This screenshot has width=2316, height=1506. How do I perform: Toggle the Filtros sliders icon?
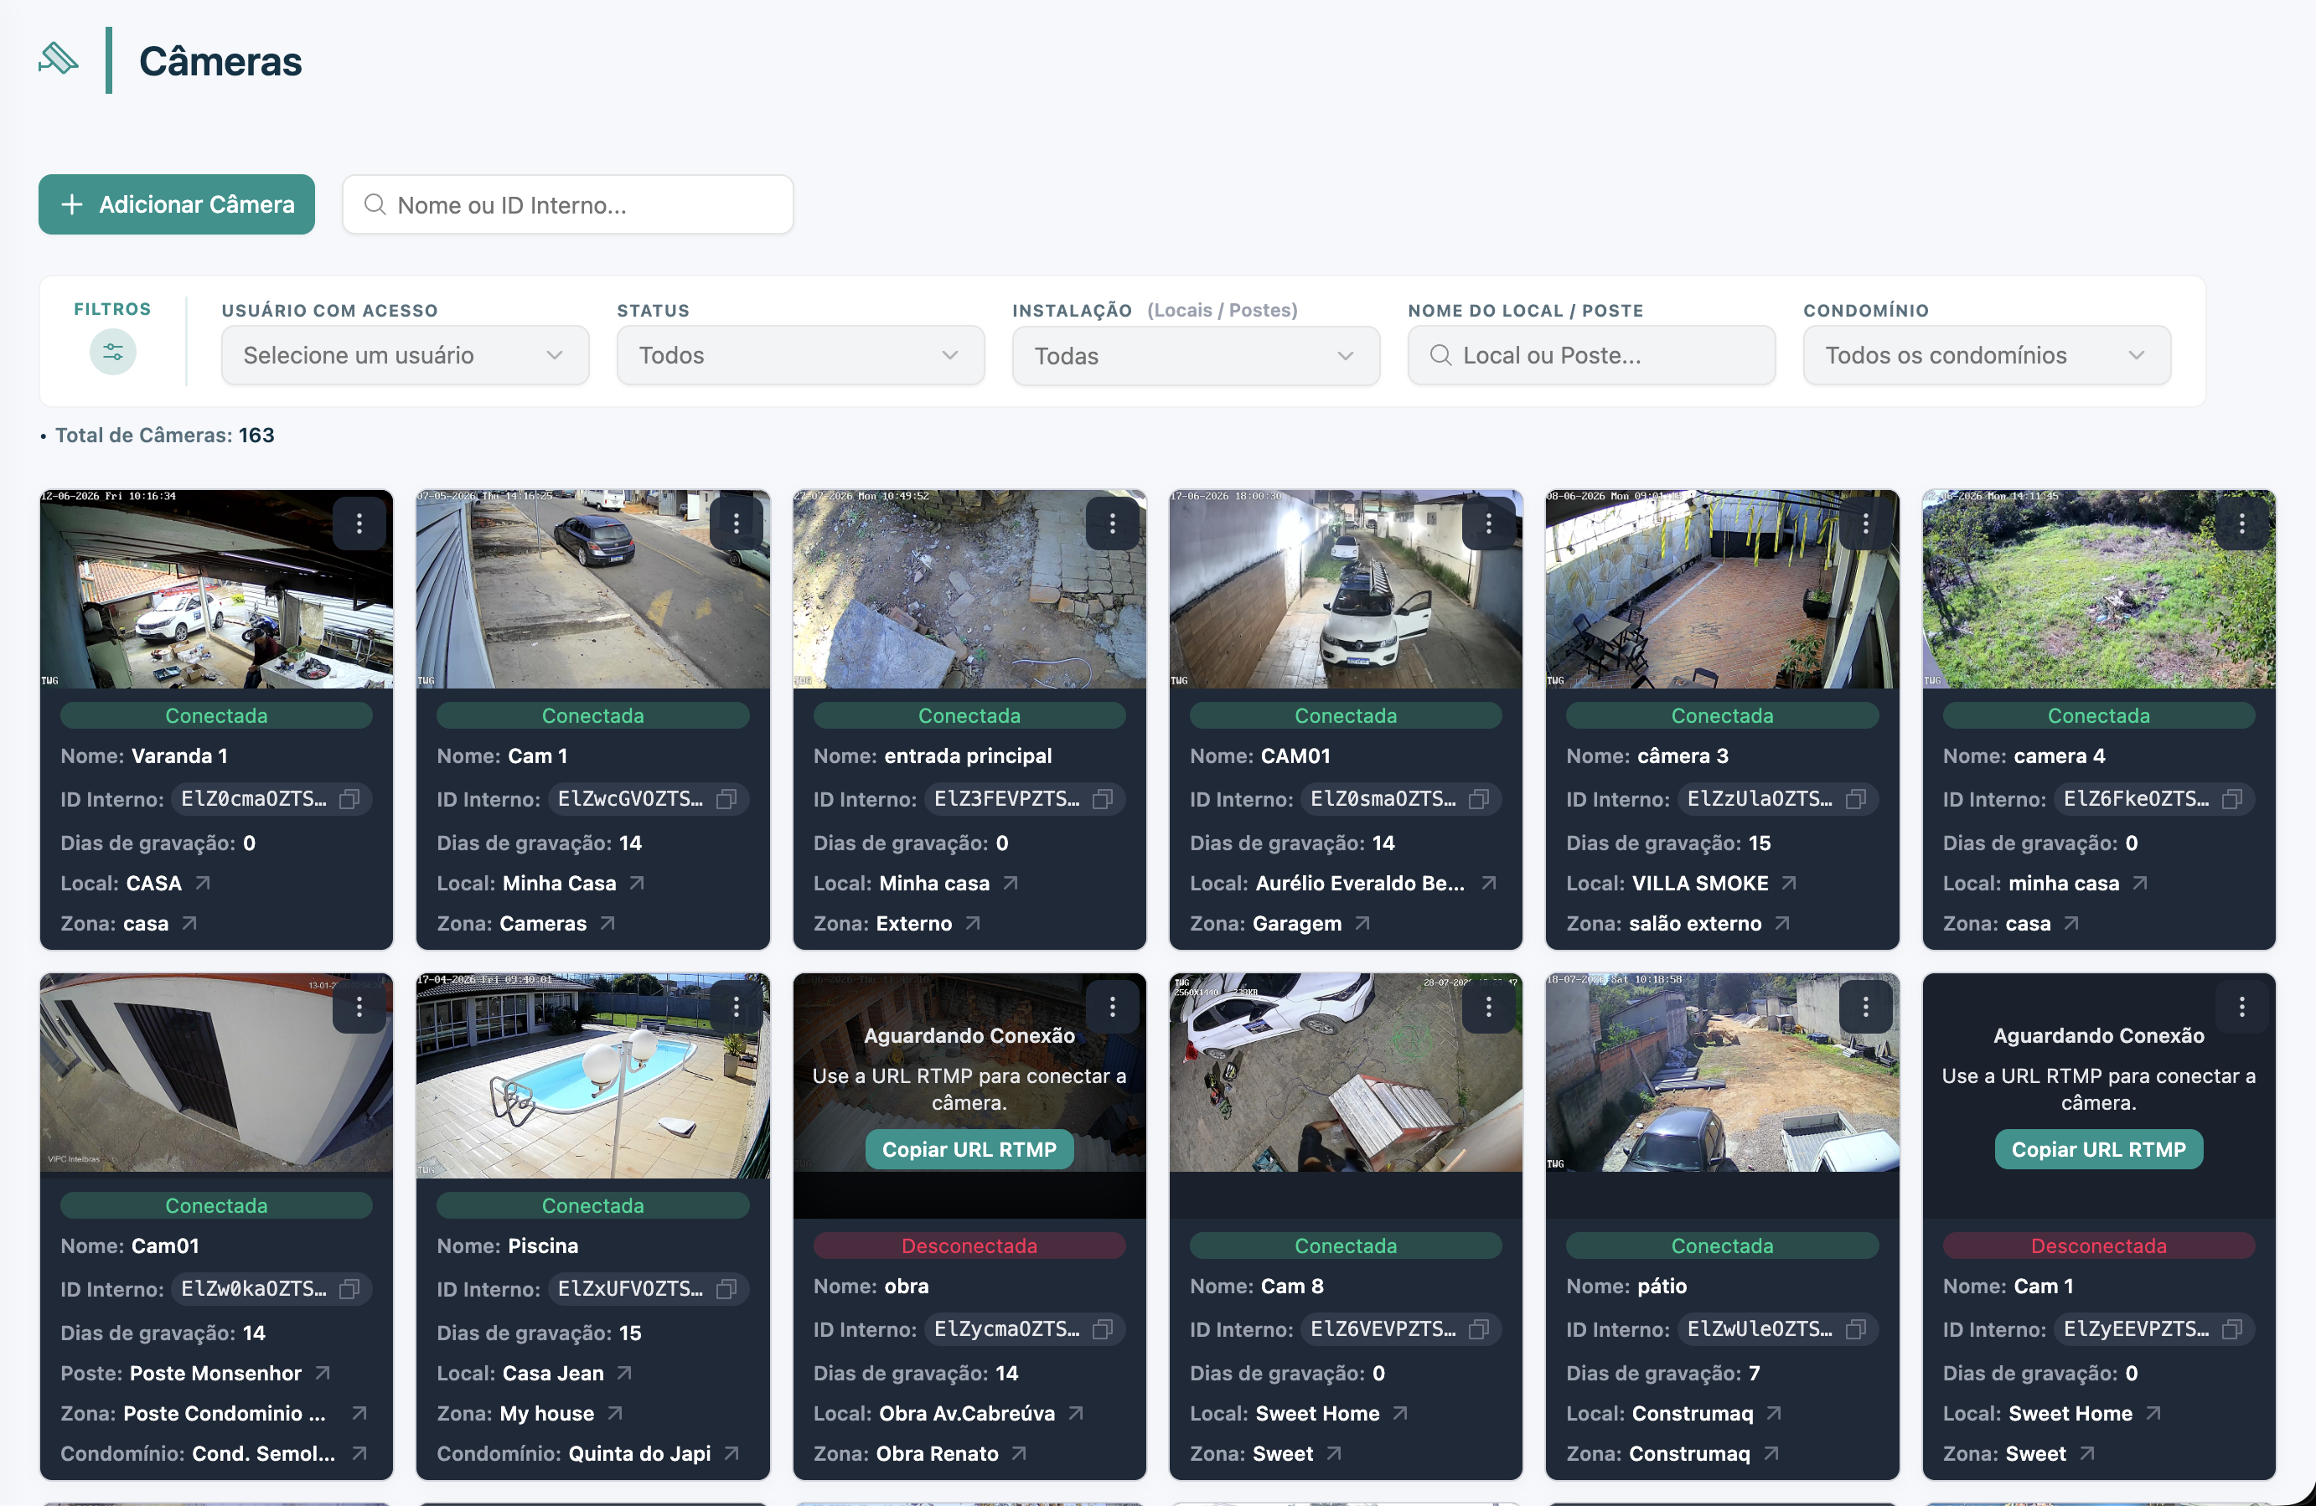pyautogui.click(x=113, y=352)
